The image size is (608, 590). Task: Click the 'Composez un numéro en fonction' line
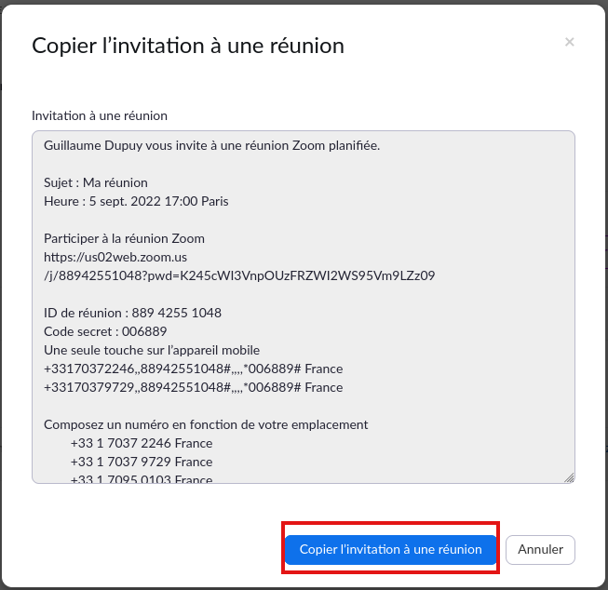pos(206,424)
